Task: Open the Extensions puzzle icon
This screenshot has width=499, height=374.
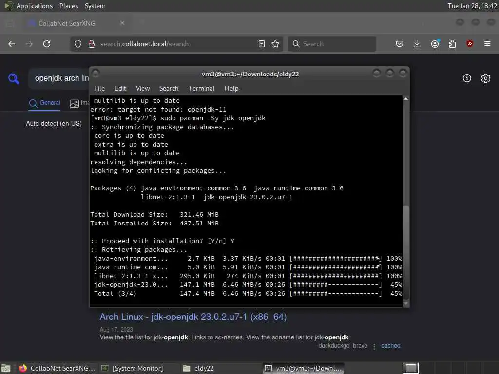Action: [452, 44]
